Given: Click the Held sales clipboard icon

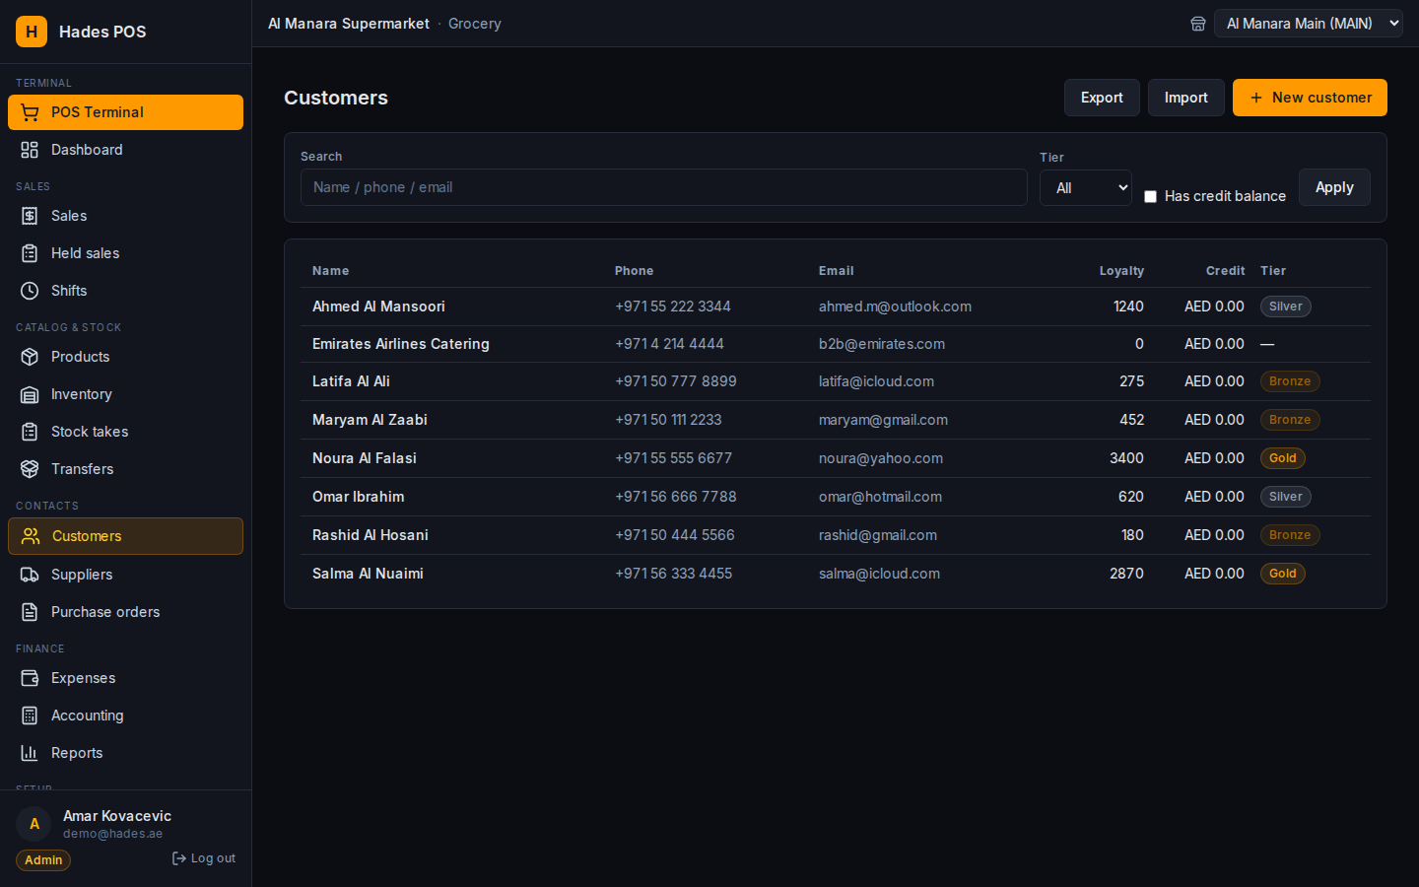Looking at the screenshot, I should click(30, 253).
